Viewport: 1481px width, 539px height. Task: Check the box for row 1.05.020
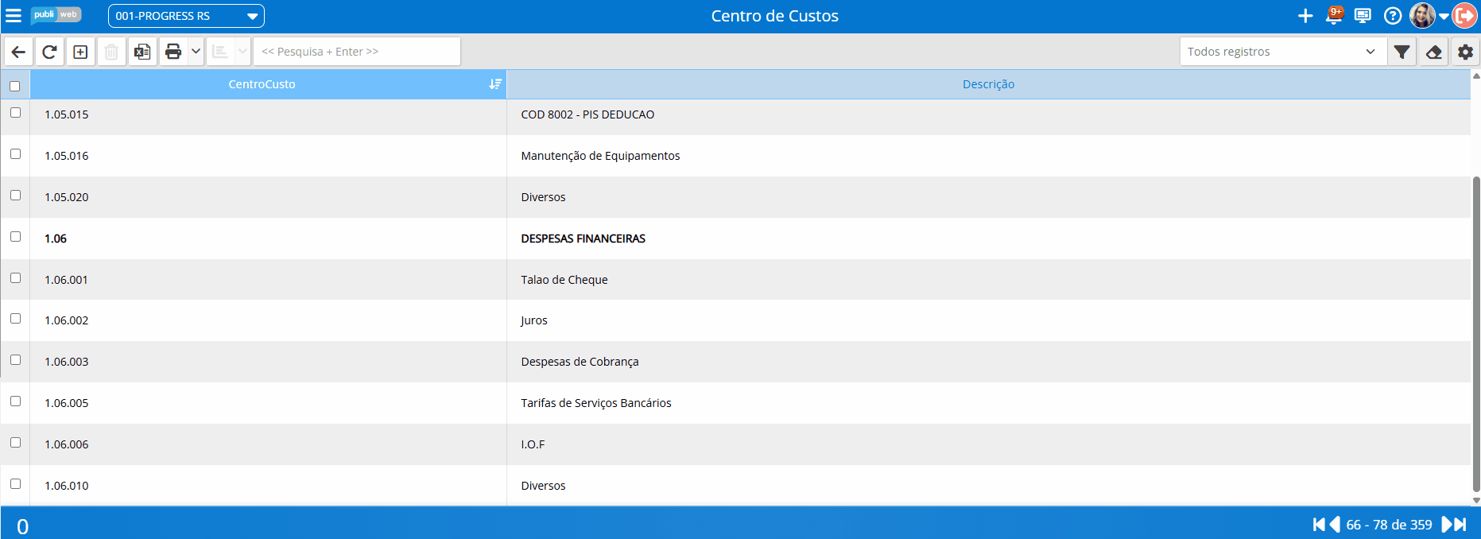click(15, 196)
